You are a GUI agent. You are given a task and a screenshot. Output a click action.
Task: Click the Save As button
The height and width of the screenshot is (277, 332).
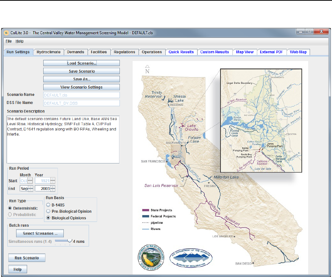click(81, 79)
